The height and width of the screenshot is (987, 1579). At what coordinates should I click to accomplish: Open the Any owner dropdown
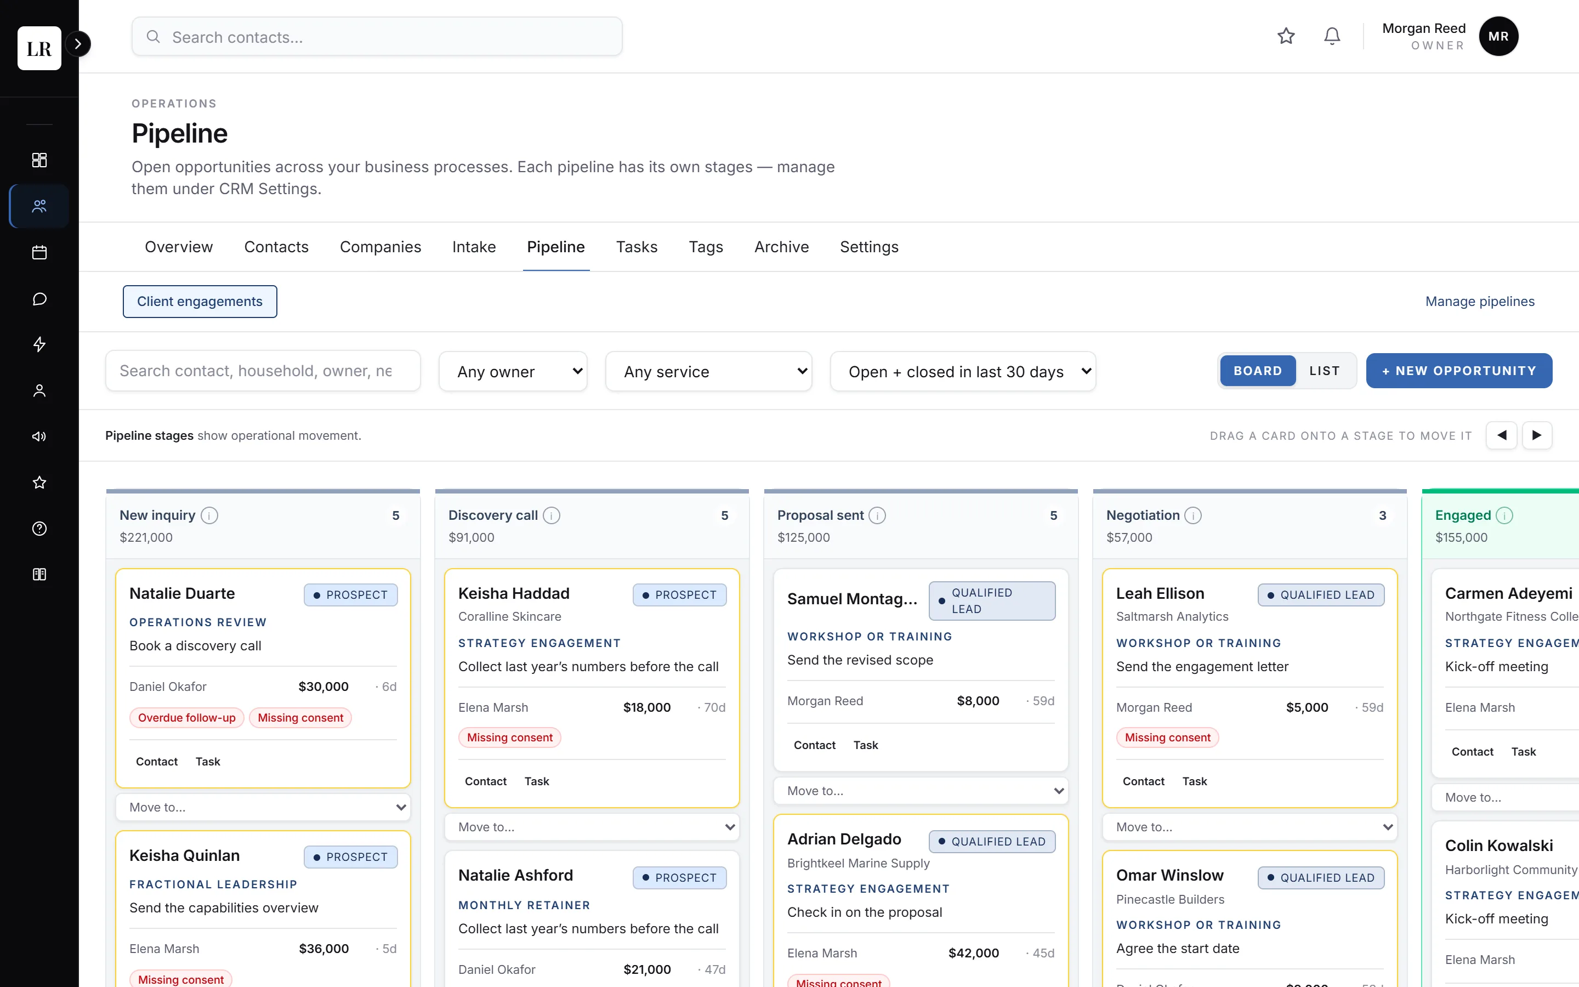pos(513,371)
